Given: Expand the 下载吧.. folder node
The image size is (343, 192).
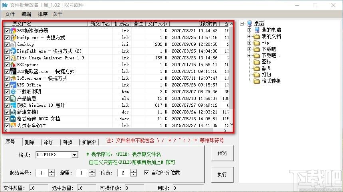Looking at the screenshot, I should (x=249, y=55).
